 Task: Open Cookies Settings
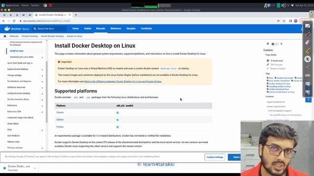point(215,157)
